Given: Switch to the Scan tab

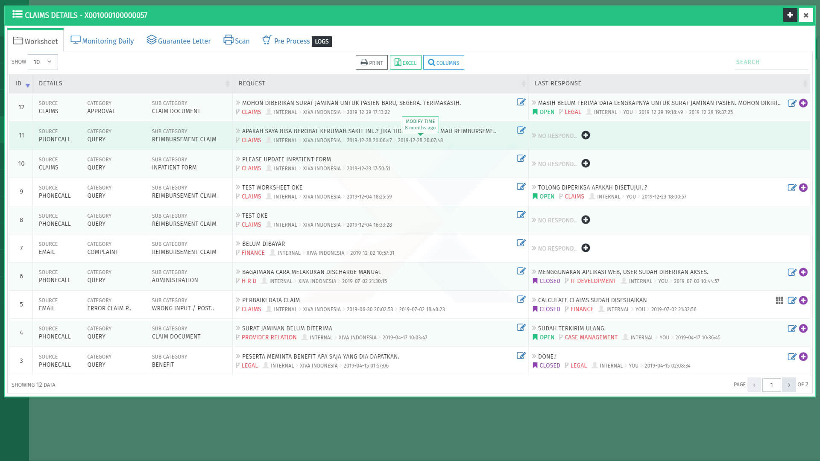Looking at the screenshot, I should point(237,41).
